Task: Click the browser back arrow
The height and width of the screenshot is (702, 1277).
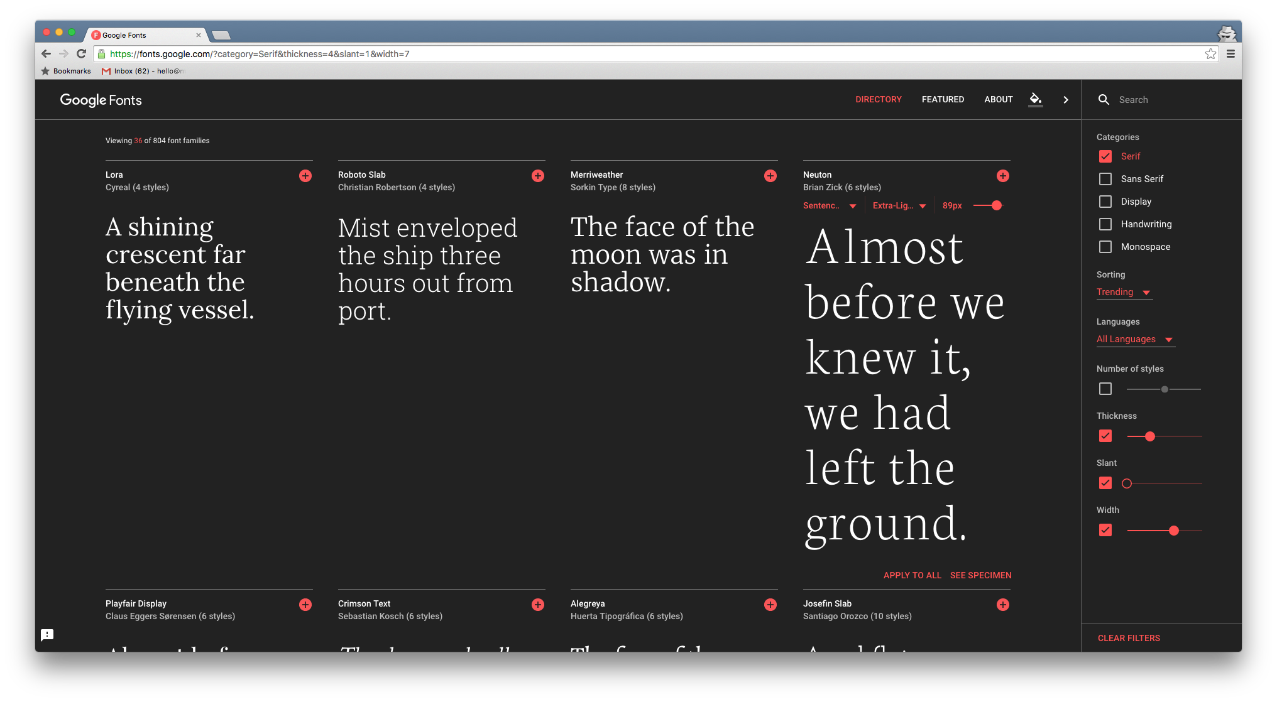Action: pos(46,54)
